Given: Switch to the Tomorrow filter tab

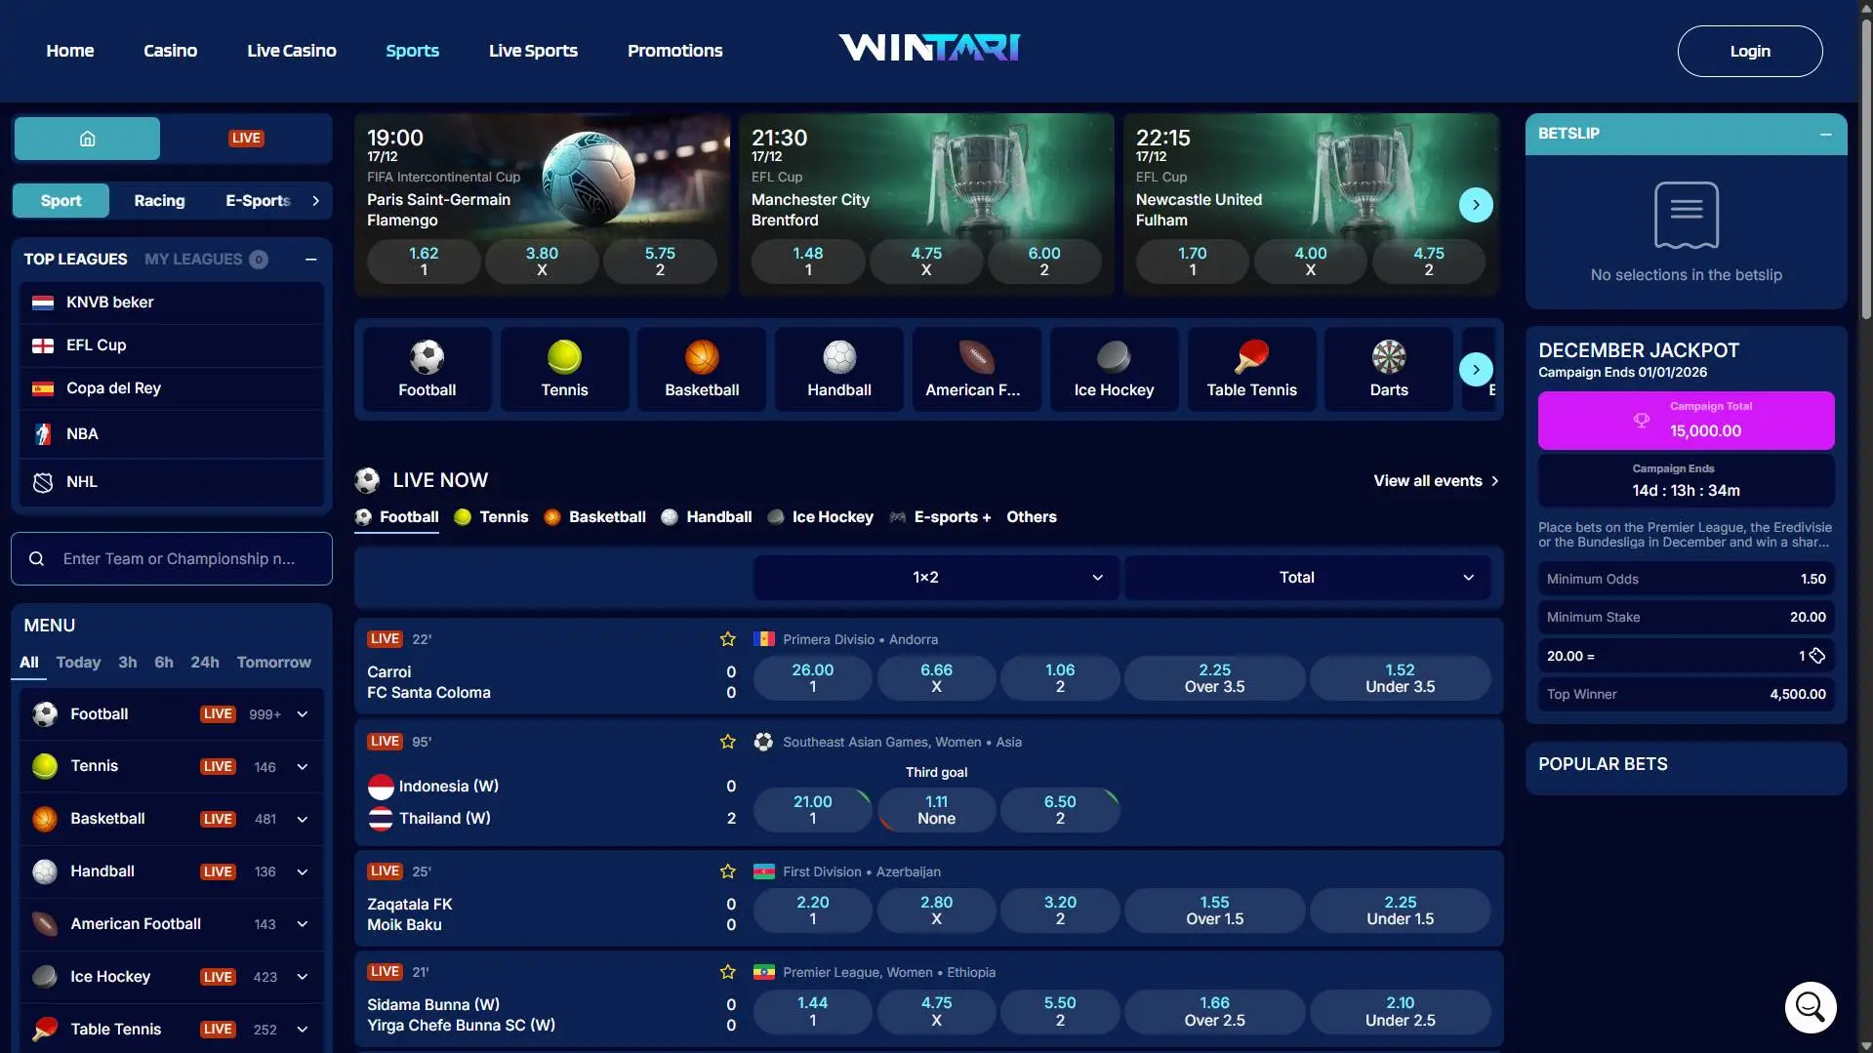Looking at the screenshot, I should [273, 662].
